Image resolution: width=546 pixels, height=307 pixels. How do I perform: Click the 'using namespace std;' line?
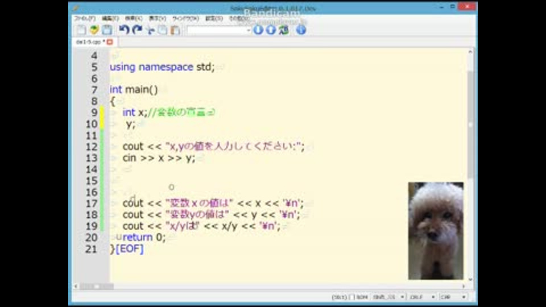[162, 67]
